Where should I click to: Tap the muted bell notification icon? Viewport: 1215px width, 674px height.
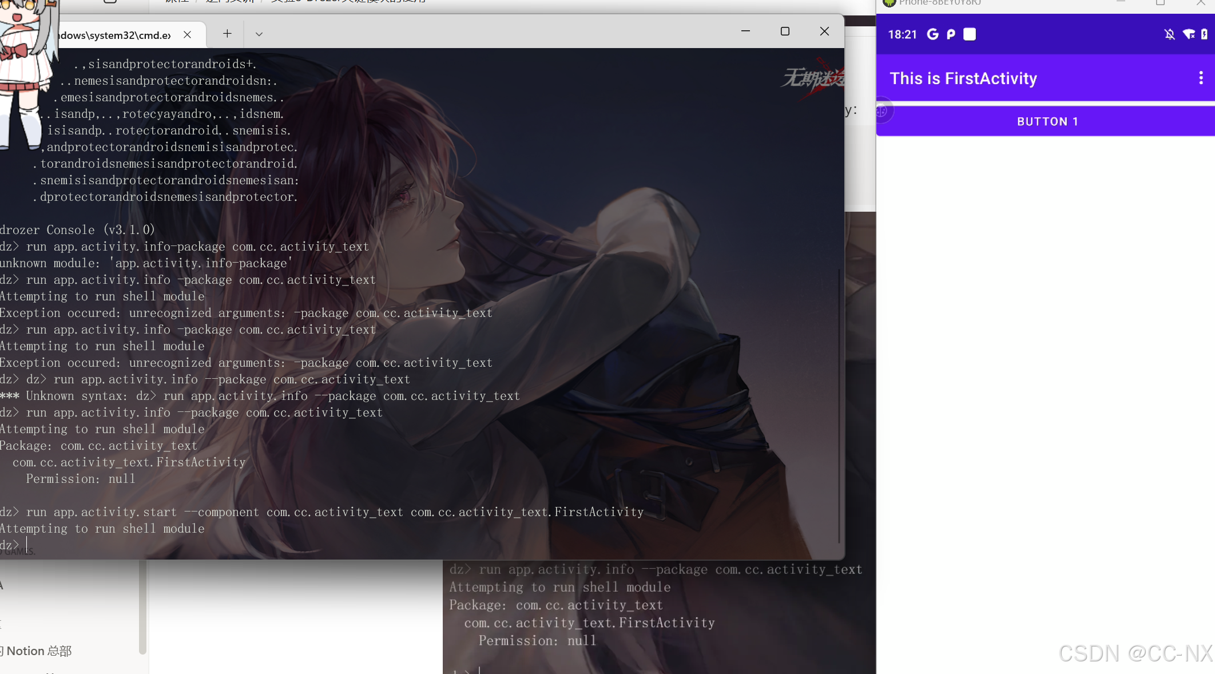pos(1169,34)
